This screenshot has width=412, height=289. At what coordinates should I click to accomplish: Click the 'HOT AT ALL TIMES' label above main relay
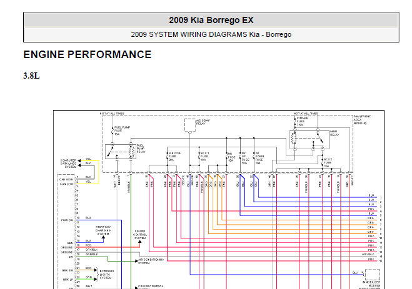(x=306, y=114)
